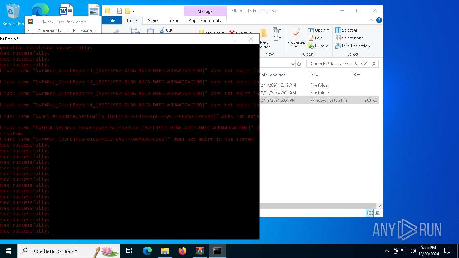Screen dimensions: 459x258
Task: Expand the Delete dropdown arrow
Action: click(250, 33)
